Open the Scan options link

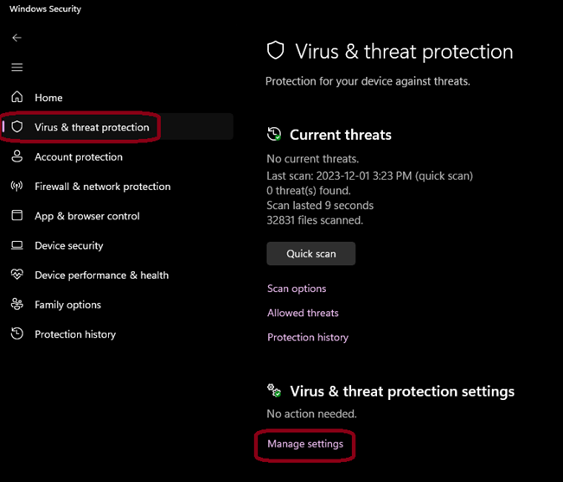tap(297, 289)
